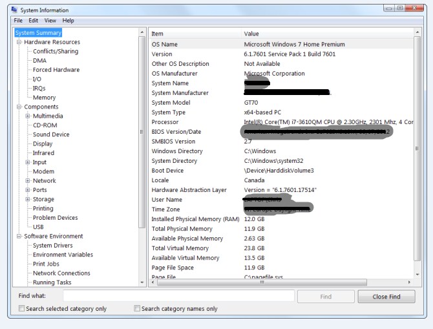The width and height of the screenshot is (433, 329).
Task: Select Printing component
Action: [x=43, y=208]
